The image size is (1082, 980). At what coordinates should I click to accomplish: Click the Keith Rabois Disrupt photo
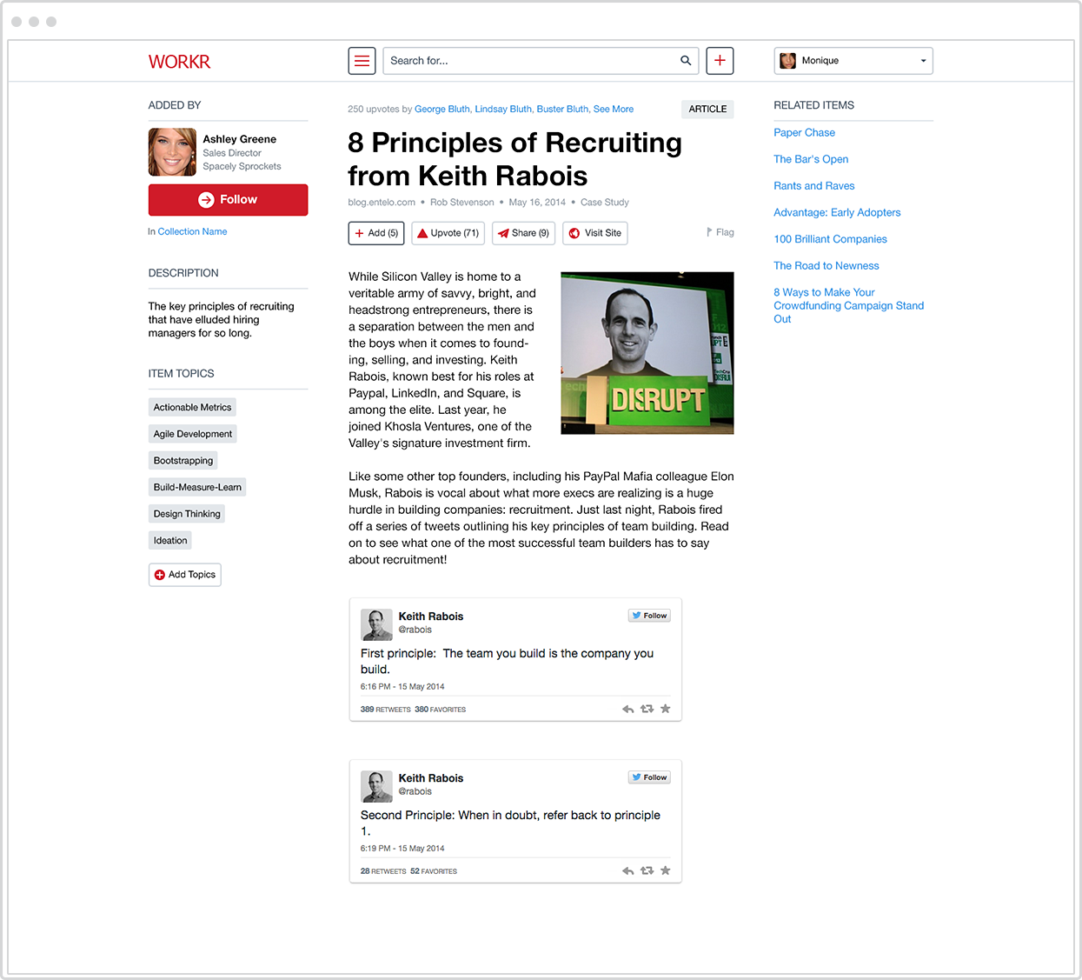point(647,353)
